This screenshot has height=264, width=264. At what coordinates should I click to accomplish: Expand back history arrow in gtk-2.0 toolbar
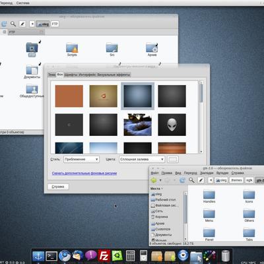point(160,180)
